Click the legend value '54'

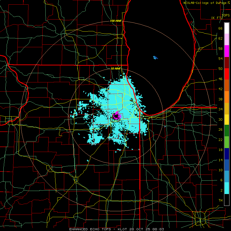pos(220,59)
